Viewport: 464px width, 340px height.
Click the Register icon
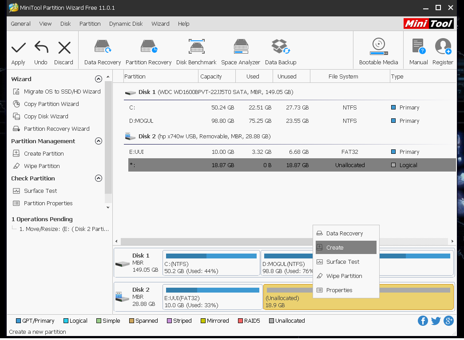[443, 51]
